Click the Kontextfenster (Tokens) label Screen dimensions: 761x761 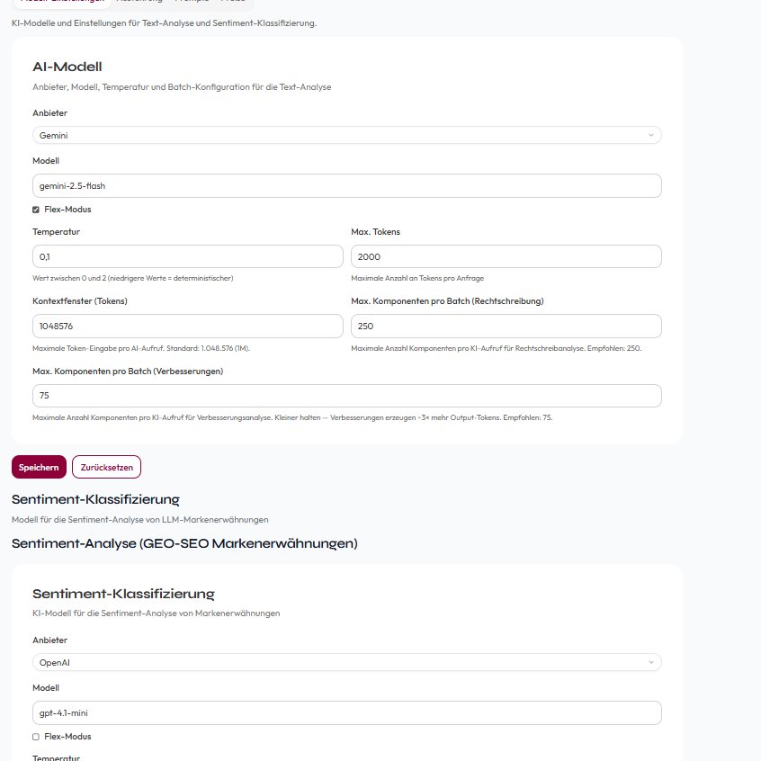[x=79, y=301]
